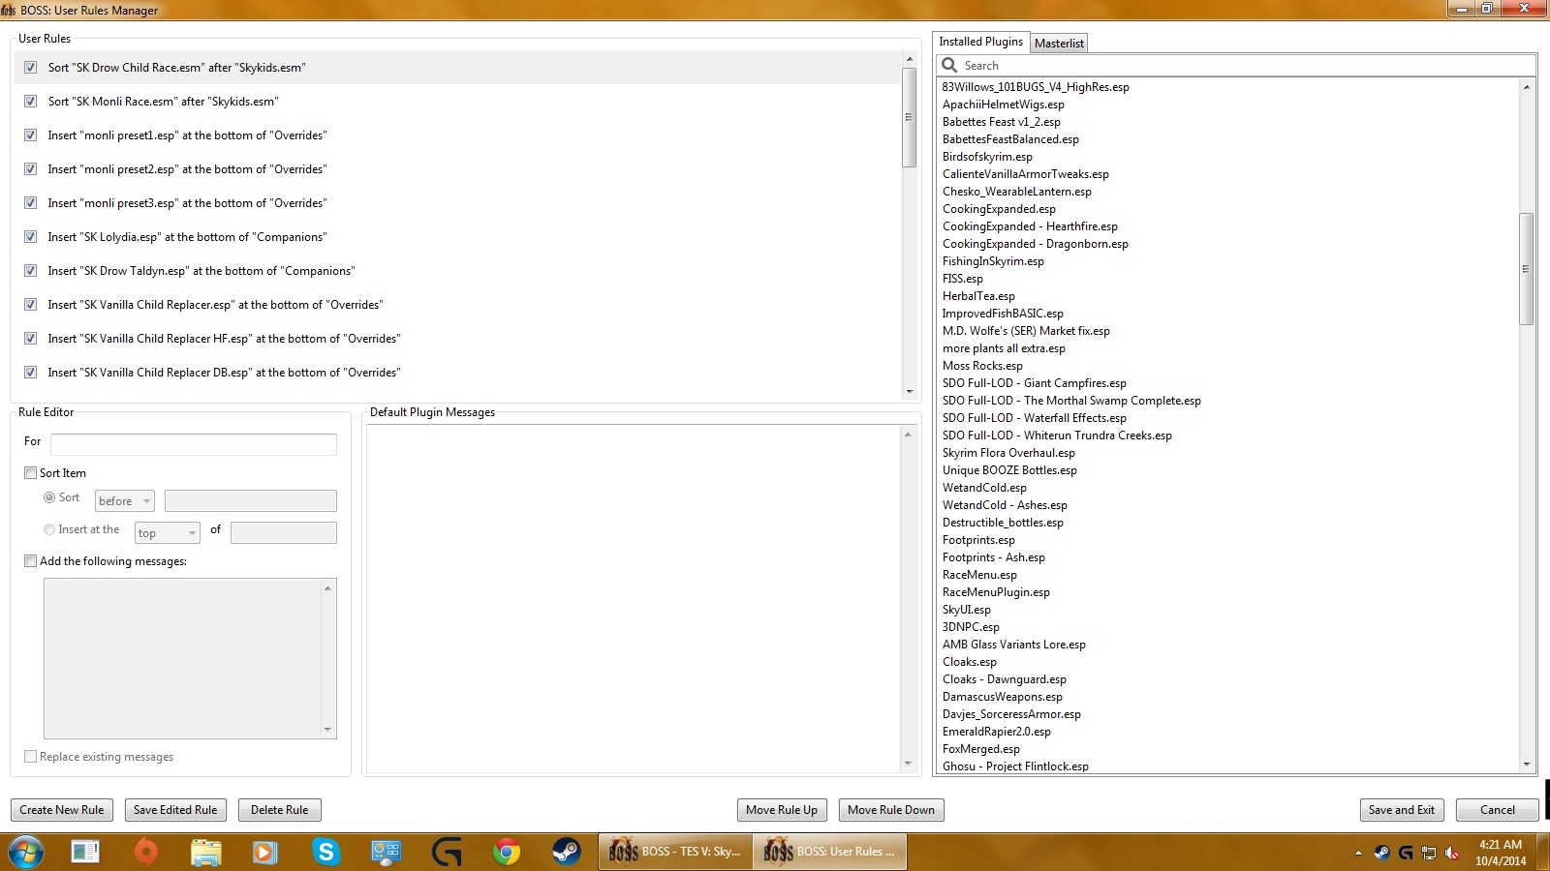The height and width of the screenshot is (871, 1550).
Task: Click the volume icon in the system tray
Action: tap(1452, 853)
